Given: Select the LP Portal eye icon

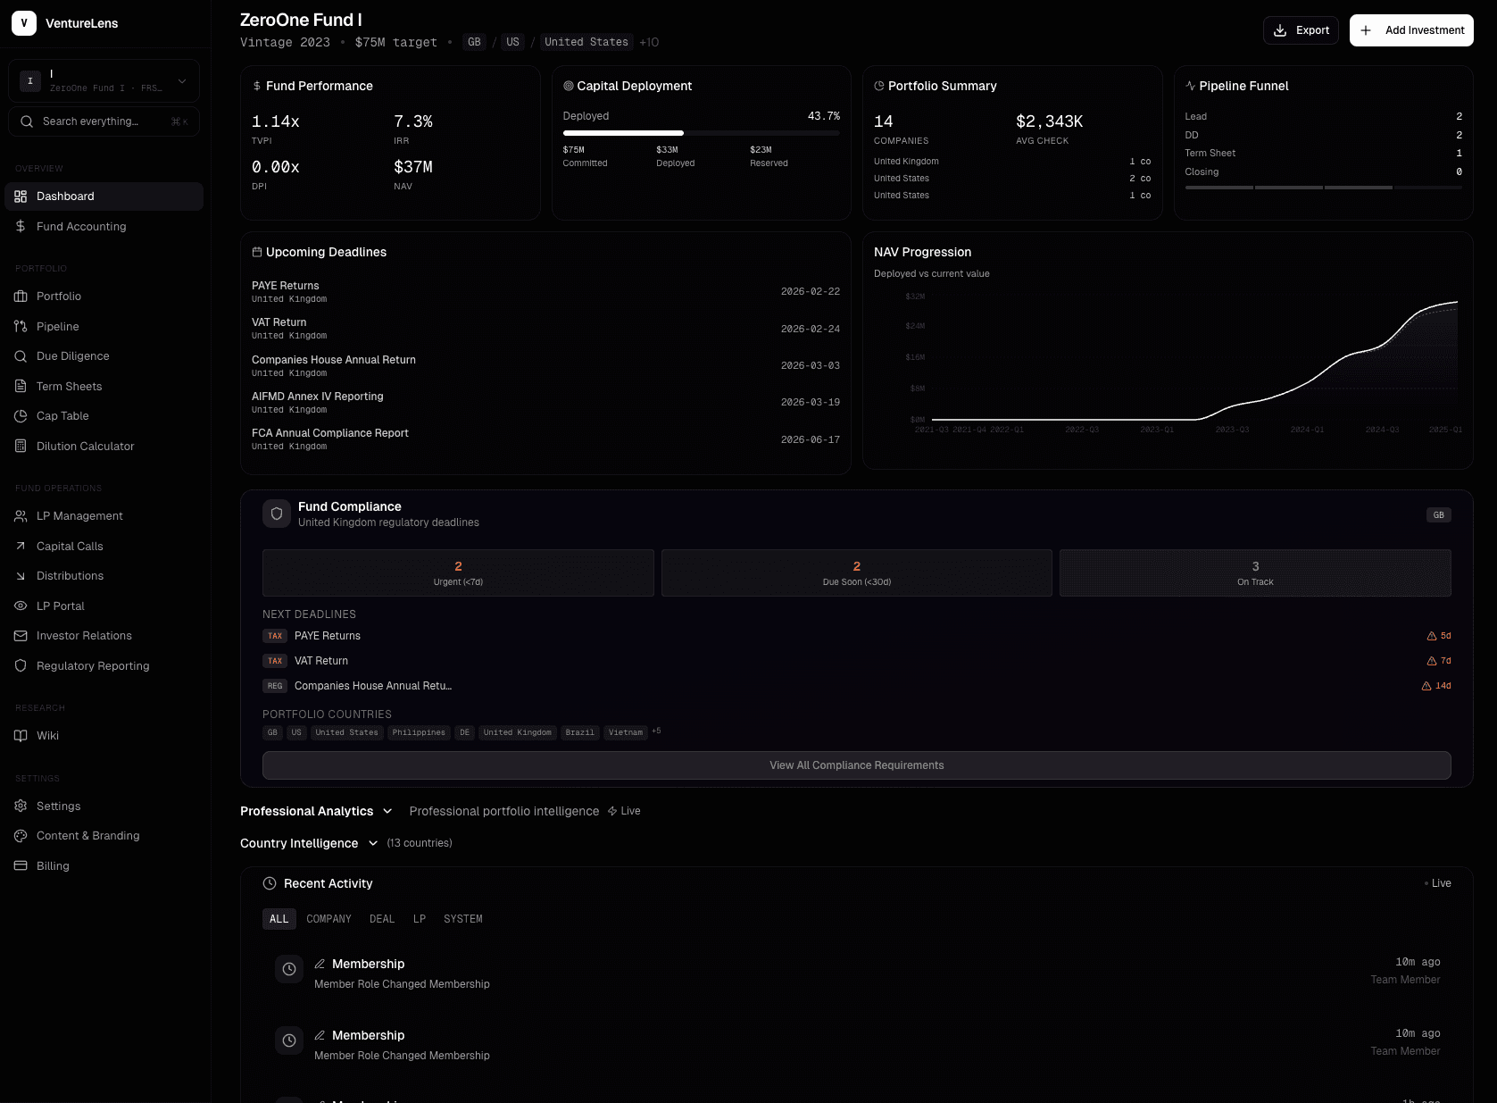Looking at the screenshot, I should [x=21, y=606].
